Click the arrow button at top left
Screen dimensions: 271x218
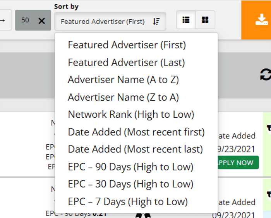(x=4, y=20)
